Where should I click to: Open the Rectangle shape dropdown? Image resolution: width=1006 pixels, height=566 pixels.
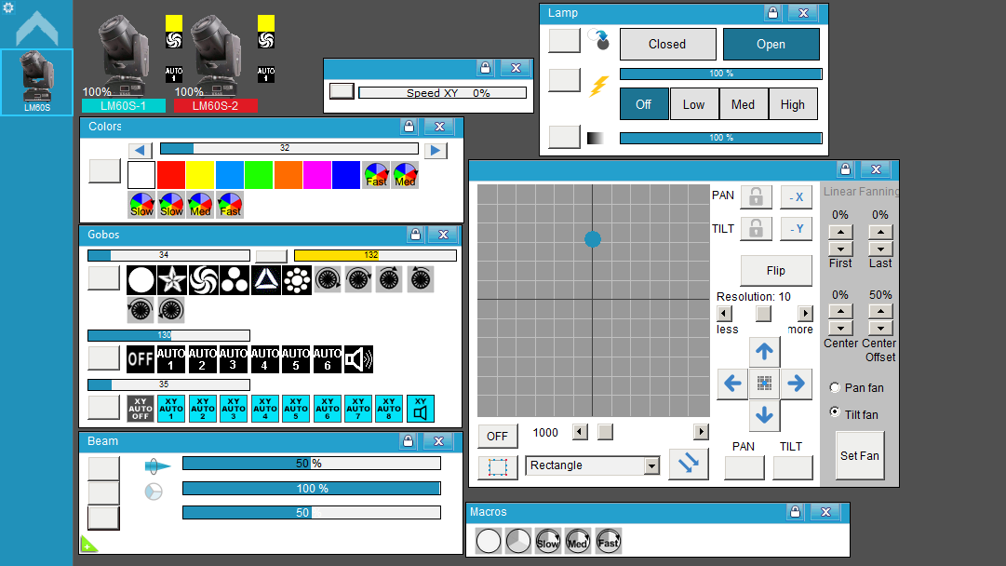click(651, 465)
